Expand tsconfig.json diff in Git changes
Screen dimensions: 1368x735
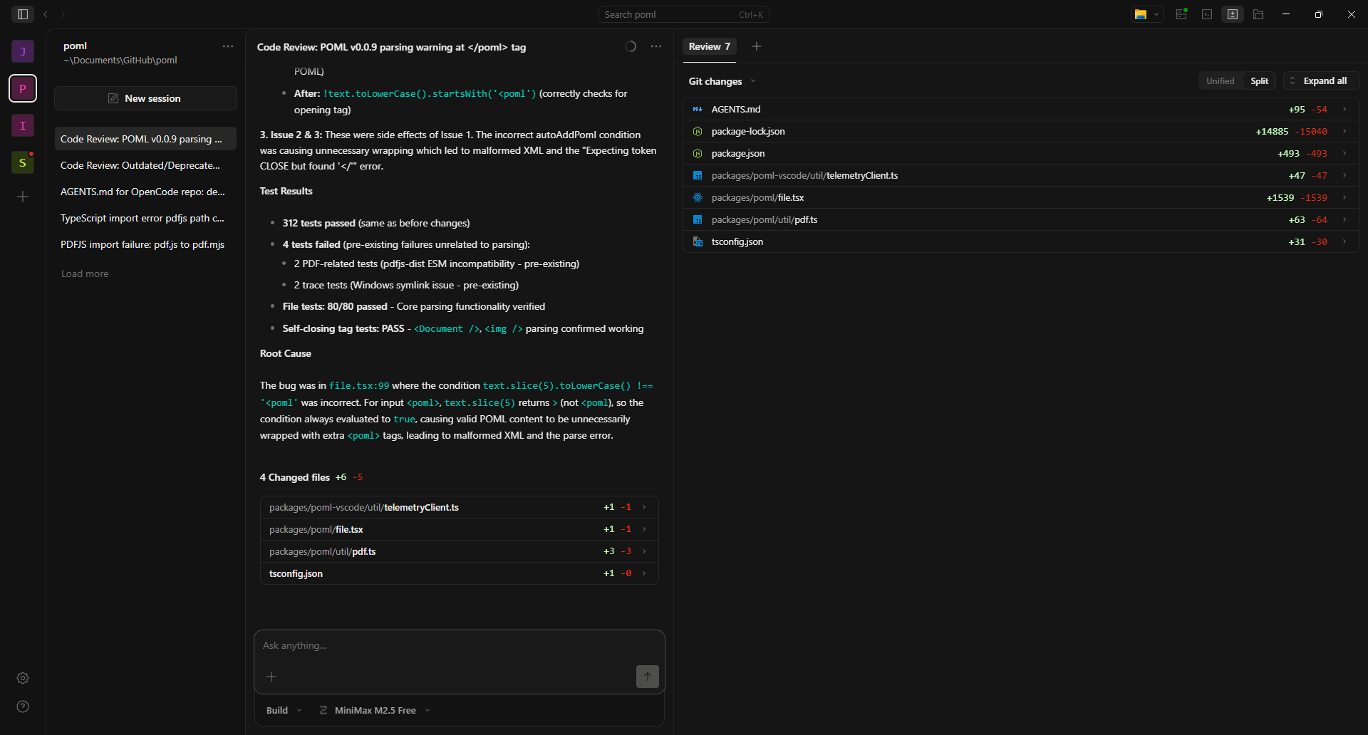[1344, 241]
